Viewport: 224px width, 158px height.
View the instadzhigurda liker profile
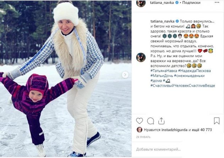174,130
